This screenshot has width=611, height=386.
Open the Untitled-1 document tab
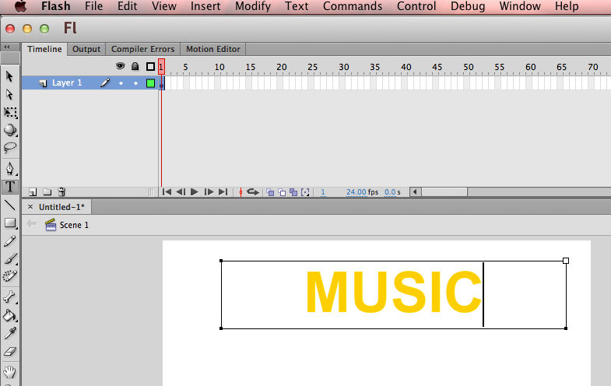(61, 207)
